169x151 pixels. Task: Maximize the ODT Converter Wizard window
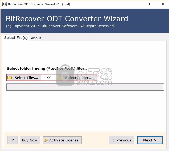151,4
